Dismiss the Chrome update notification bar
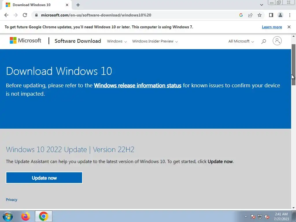This screenshot has width=296, height=222. click(289, 27)
